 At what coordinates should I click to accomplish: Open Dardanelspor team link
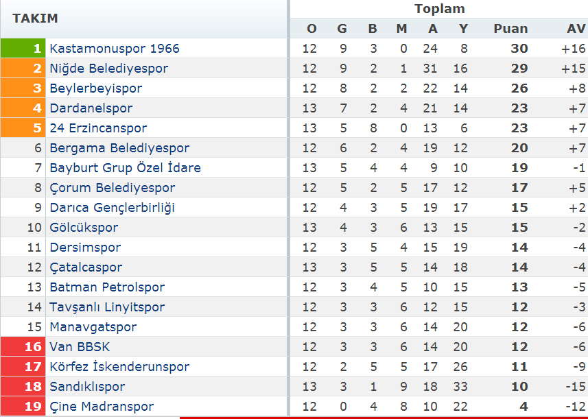tap(91, 108)
